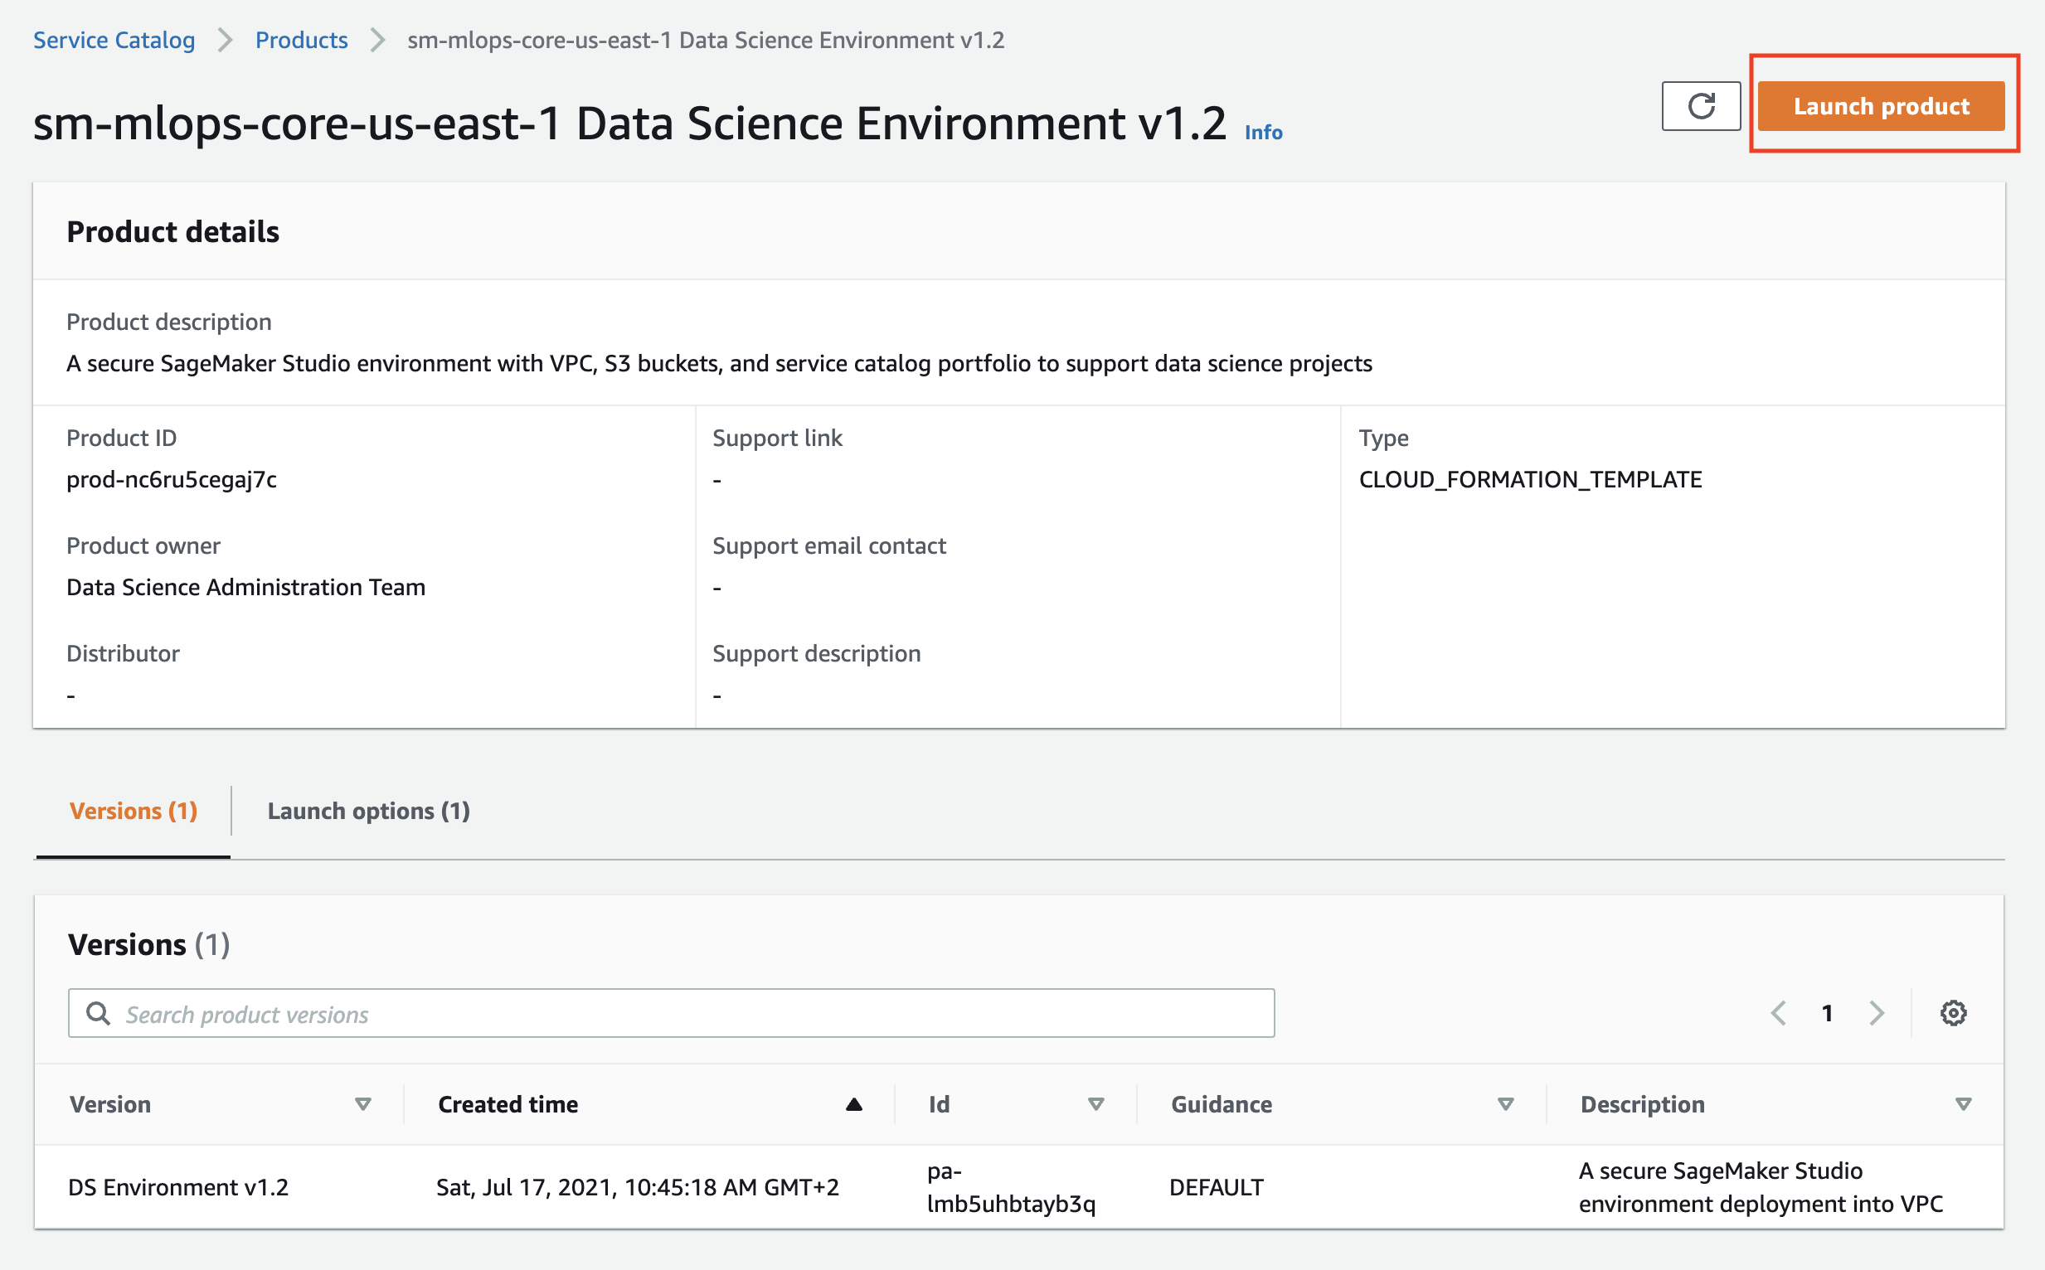
Task: Click breadcrumb chevron after Products
Action: pos(377,41)
